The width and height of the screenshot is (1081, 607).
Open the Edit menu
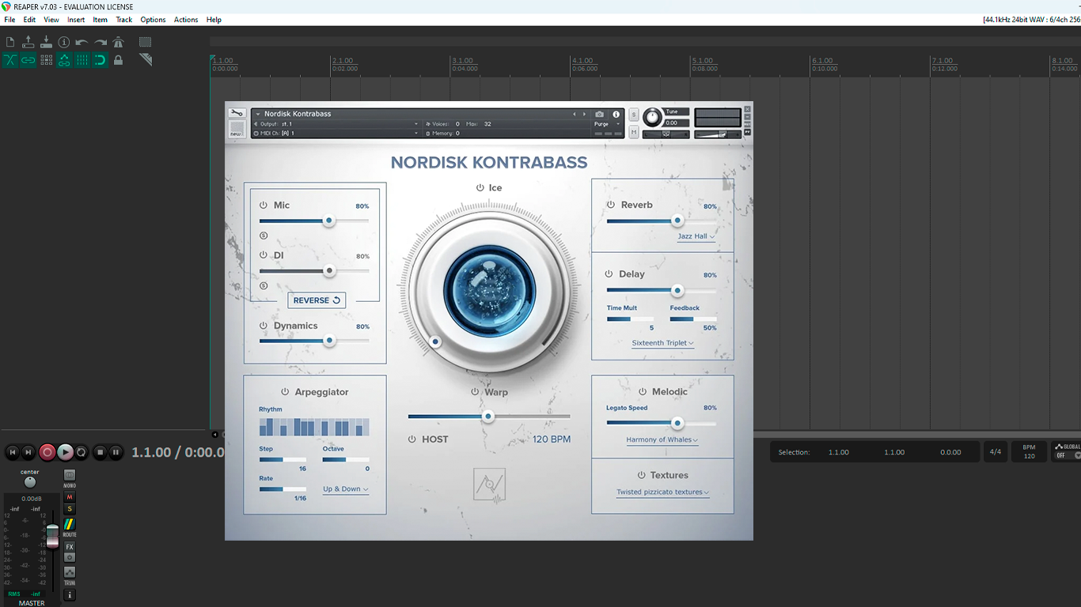tap(29, 20)
